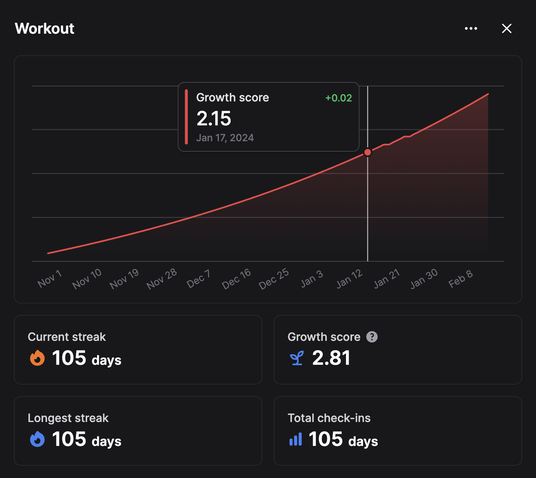
Task: Select the Nov 1 axis label
Action: (x=49, y=278)
